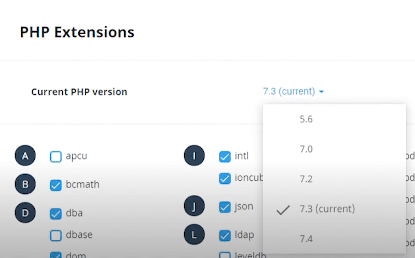Uncheck the intl extension
415x258 pixels.
tap(225, 156)
